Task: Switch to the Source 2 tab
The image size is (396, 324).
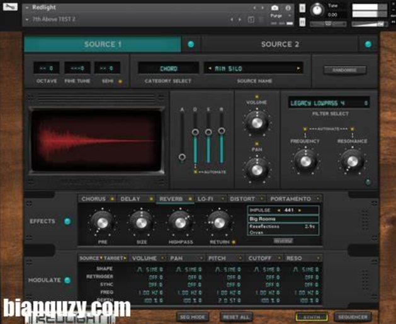Action: tap(280, 45)
